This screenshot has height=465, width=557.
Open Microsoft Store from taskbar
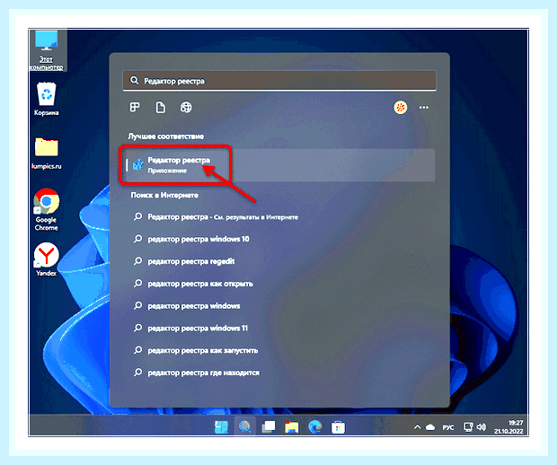(338, 427)
